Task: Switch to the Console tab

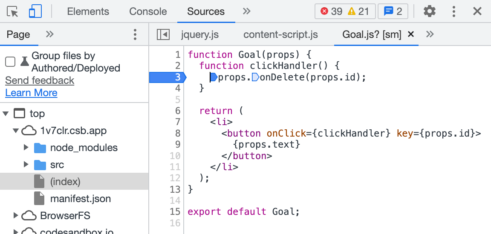Action: tap(148, 11)
